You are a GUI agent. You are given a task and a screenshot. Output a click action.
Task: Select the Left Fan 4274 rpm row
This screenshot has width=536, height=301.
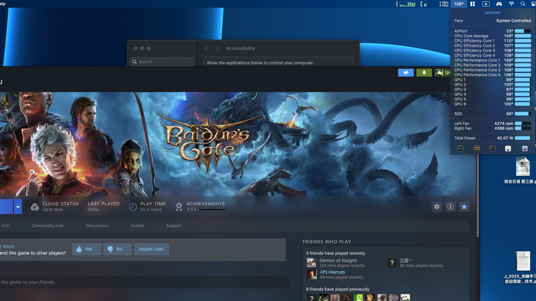(x=492, y=124)
